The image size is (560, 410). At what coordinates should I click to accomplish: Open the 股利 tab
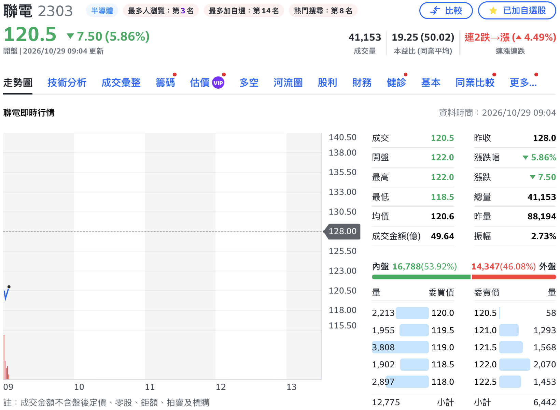(x=327, y=83)
